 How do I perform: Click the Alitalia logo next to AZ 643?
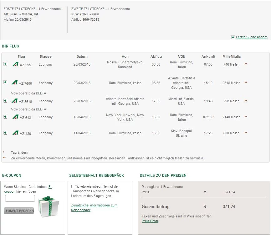(15, 116)
